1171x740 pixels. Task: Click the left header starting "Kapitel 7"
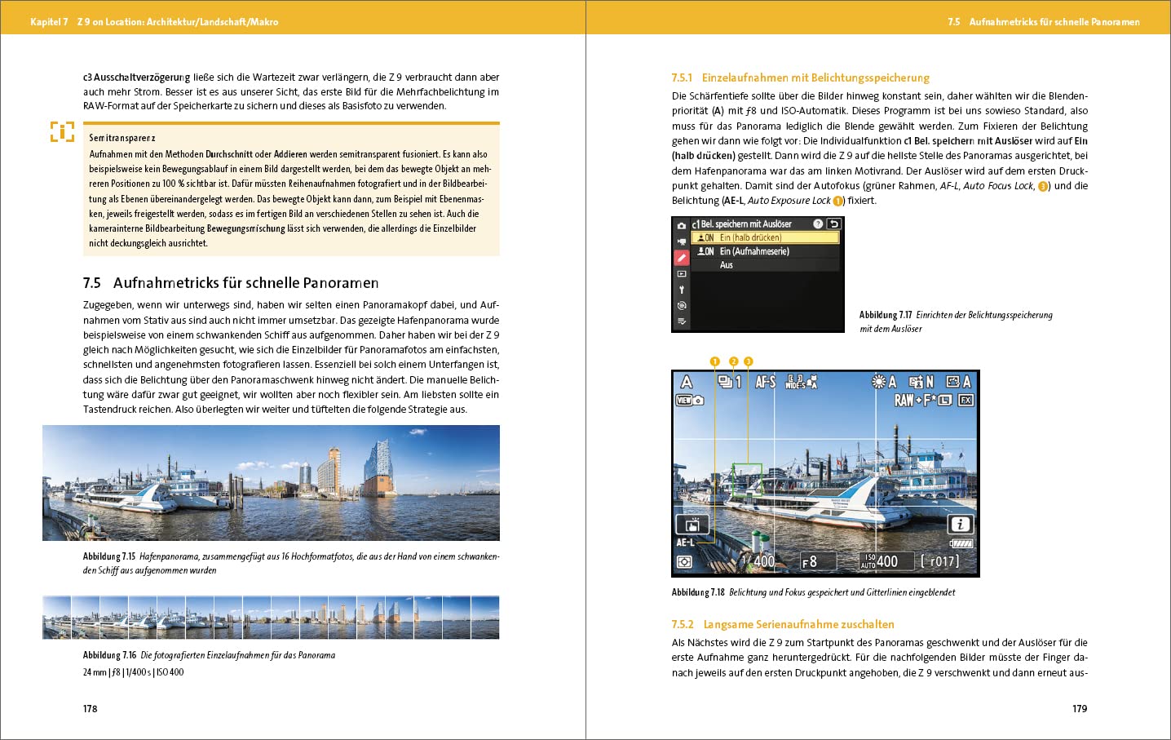(x=154, y=22)
